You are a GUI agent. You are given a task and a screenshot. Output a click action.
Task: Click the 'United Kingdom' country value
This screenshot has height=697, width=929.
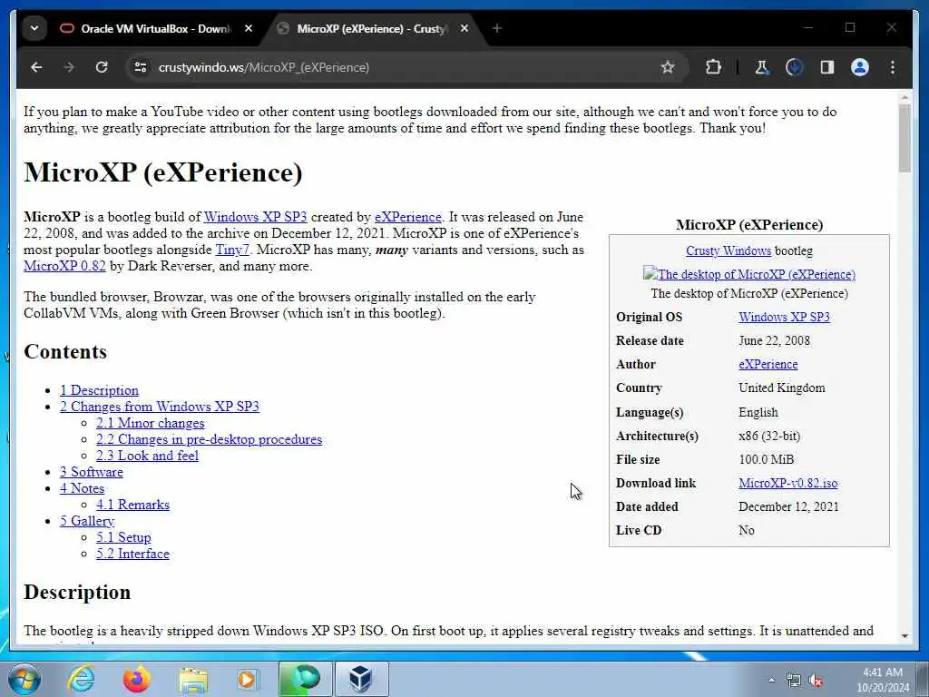(x=781, y=388)
